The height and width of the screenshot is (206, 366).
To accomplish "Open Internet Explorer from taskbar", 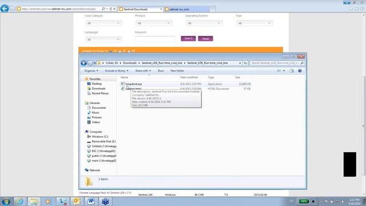I will pos(19,201).
